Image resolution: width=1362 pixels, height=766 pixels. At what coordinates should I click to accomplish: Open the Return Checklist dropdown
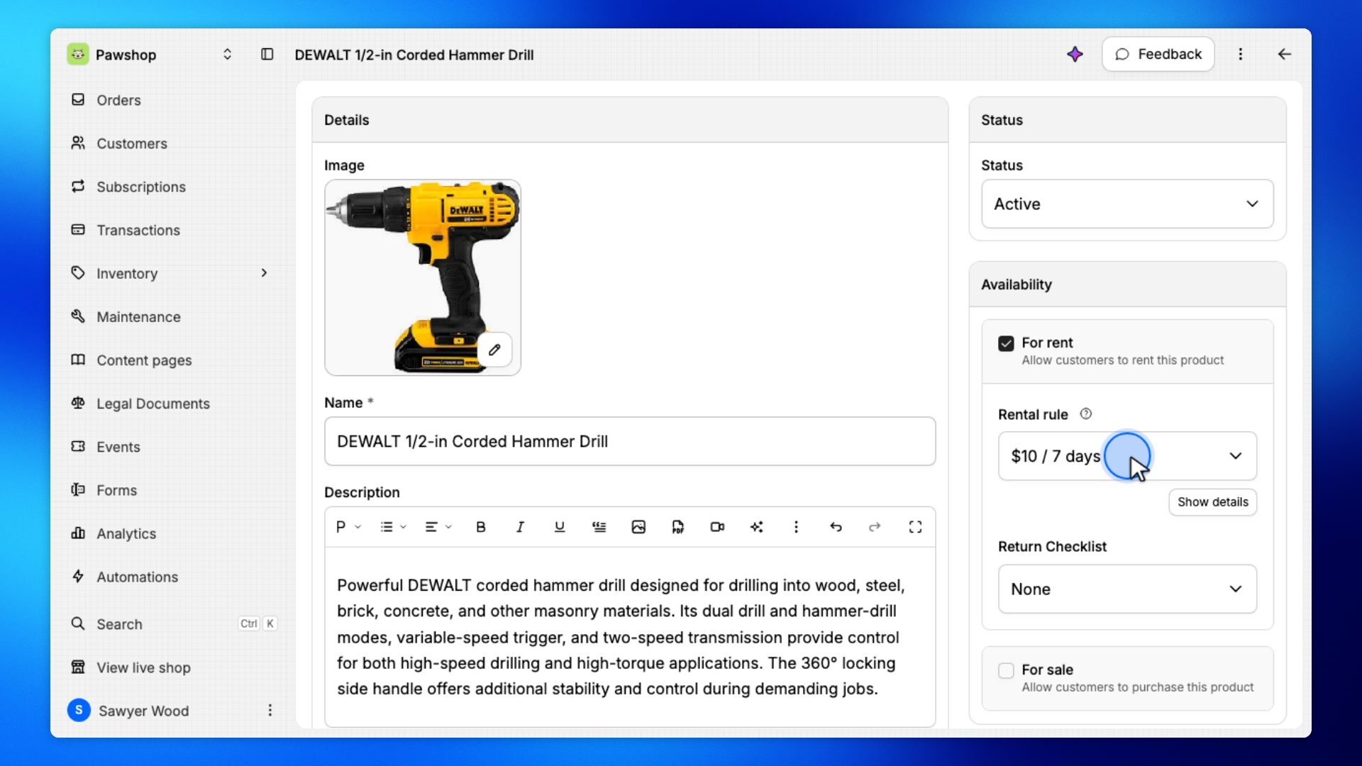(1127, 589)
